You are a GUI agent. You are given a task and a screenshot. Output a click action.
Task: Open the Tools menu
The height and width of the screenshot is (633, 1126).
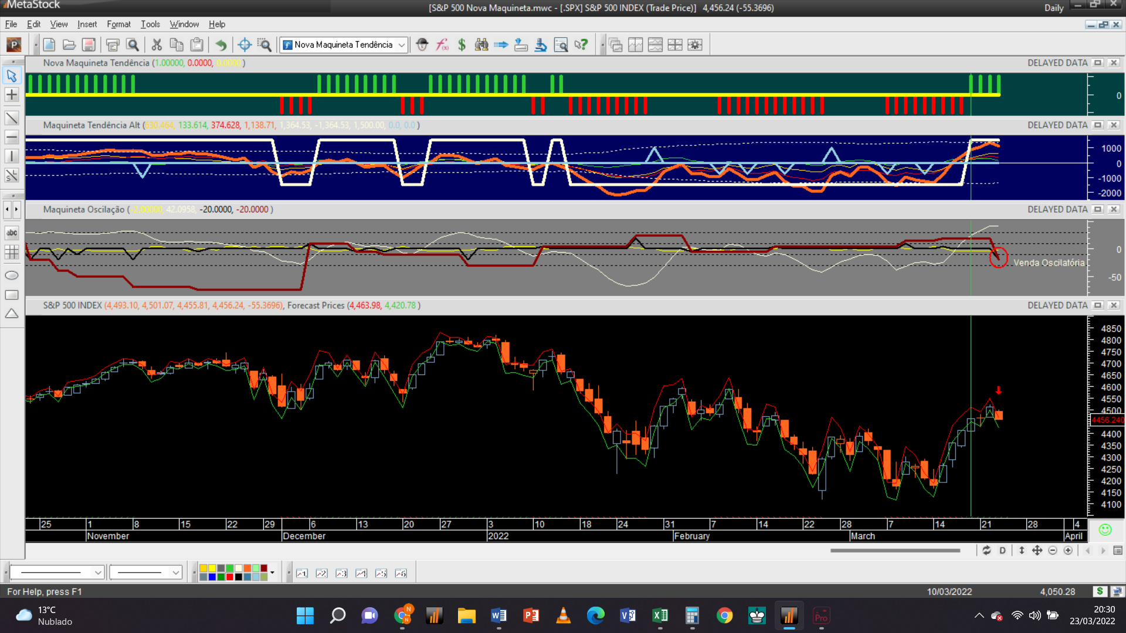pos(150,24)
